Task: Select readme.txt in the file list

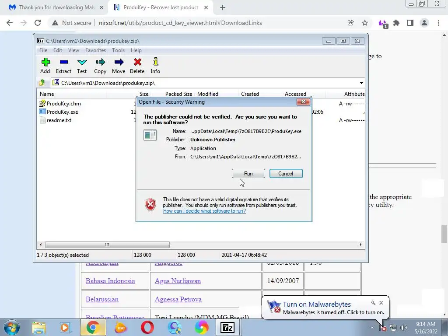Action: [x=59, y=120]
